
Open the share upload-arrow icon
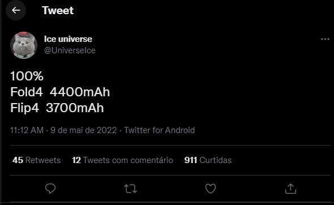290,189
